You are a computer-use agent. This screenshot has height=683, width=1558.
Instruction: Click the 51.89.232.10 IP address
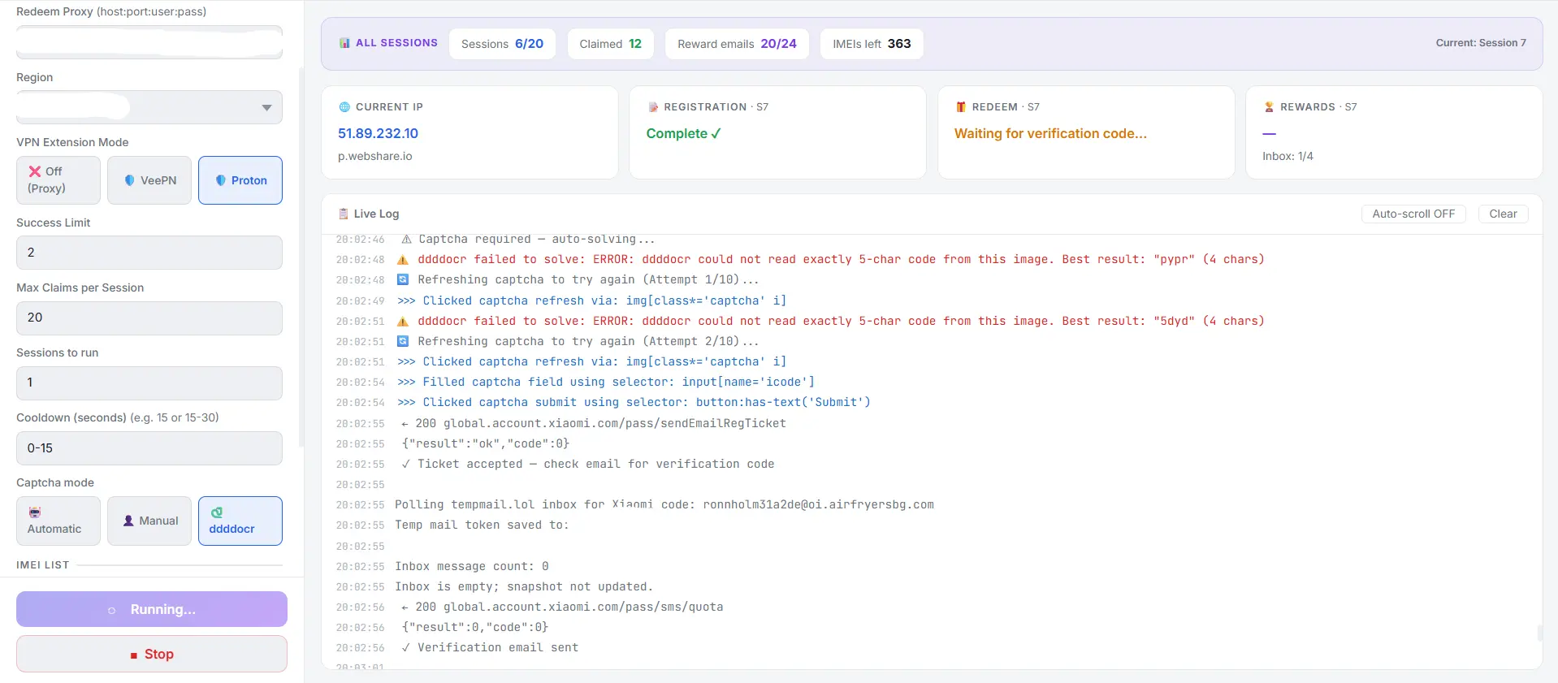point(378,133)
